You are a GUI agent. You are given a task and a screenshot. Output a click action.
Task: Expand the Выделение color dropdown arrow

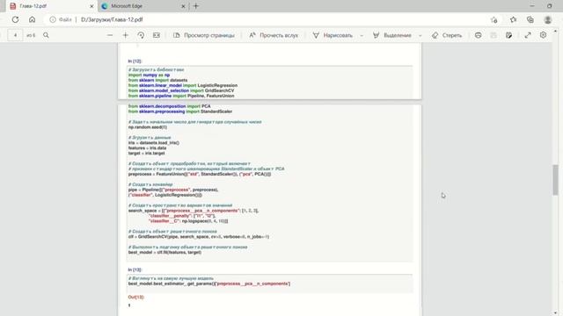coord(420,35)
